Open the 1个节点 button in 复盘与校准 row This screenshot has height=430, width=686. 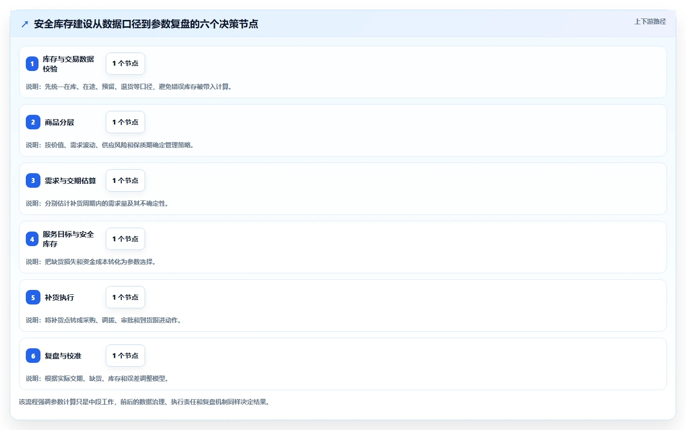click(x=125, y=356)
